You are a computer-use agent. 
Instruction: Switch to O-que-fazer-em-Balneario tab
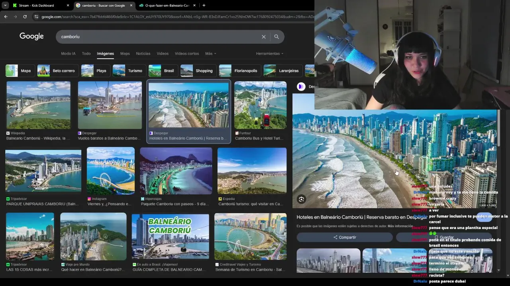(167, 6)
